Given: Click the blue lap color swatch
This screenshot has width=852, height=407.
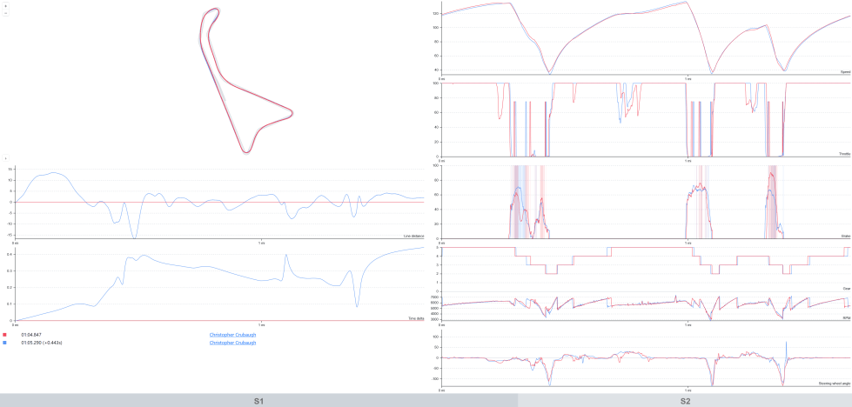Looking at the screenshot, I should point(5,343).
